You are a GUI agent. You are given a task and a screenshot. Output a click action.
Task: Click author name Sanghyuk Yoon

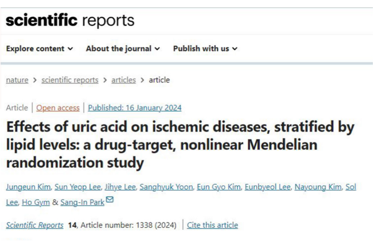[167, 187]
